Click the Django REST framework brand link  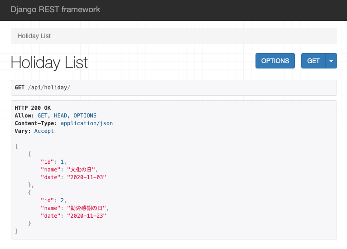(55, 10)
